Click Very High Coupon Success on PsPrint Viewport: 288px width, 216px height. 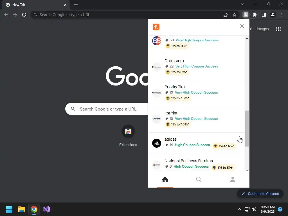(x=196, y=119)
